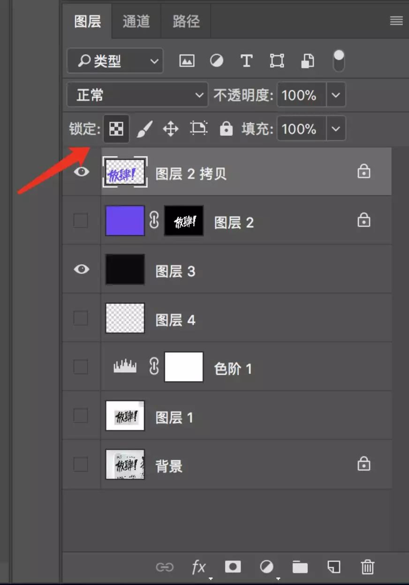Open the opacity dropdown next to 100%

point(336,95)
